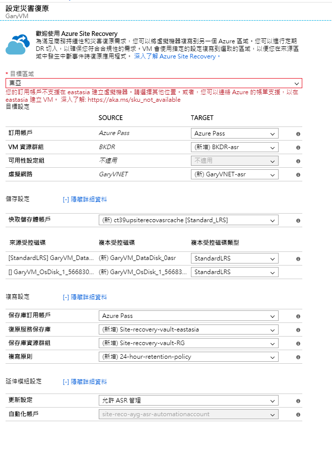Click the GaryVM subtitle text

point(17,16)
